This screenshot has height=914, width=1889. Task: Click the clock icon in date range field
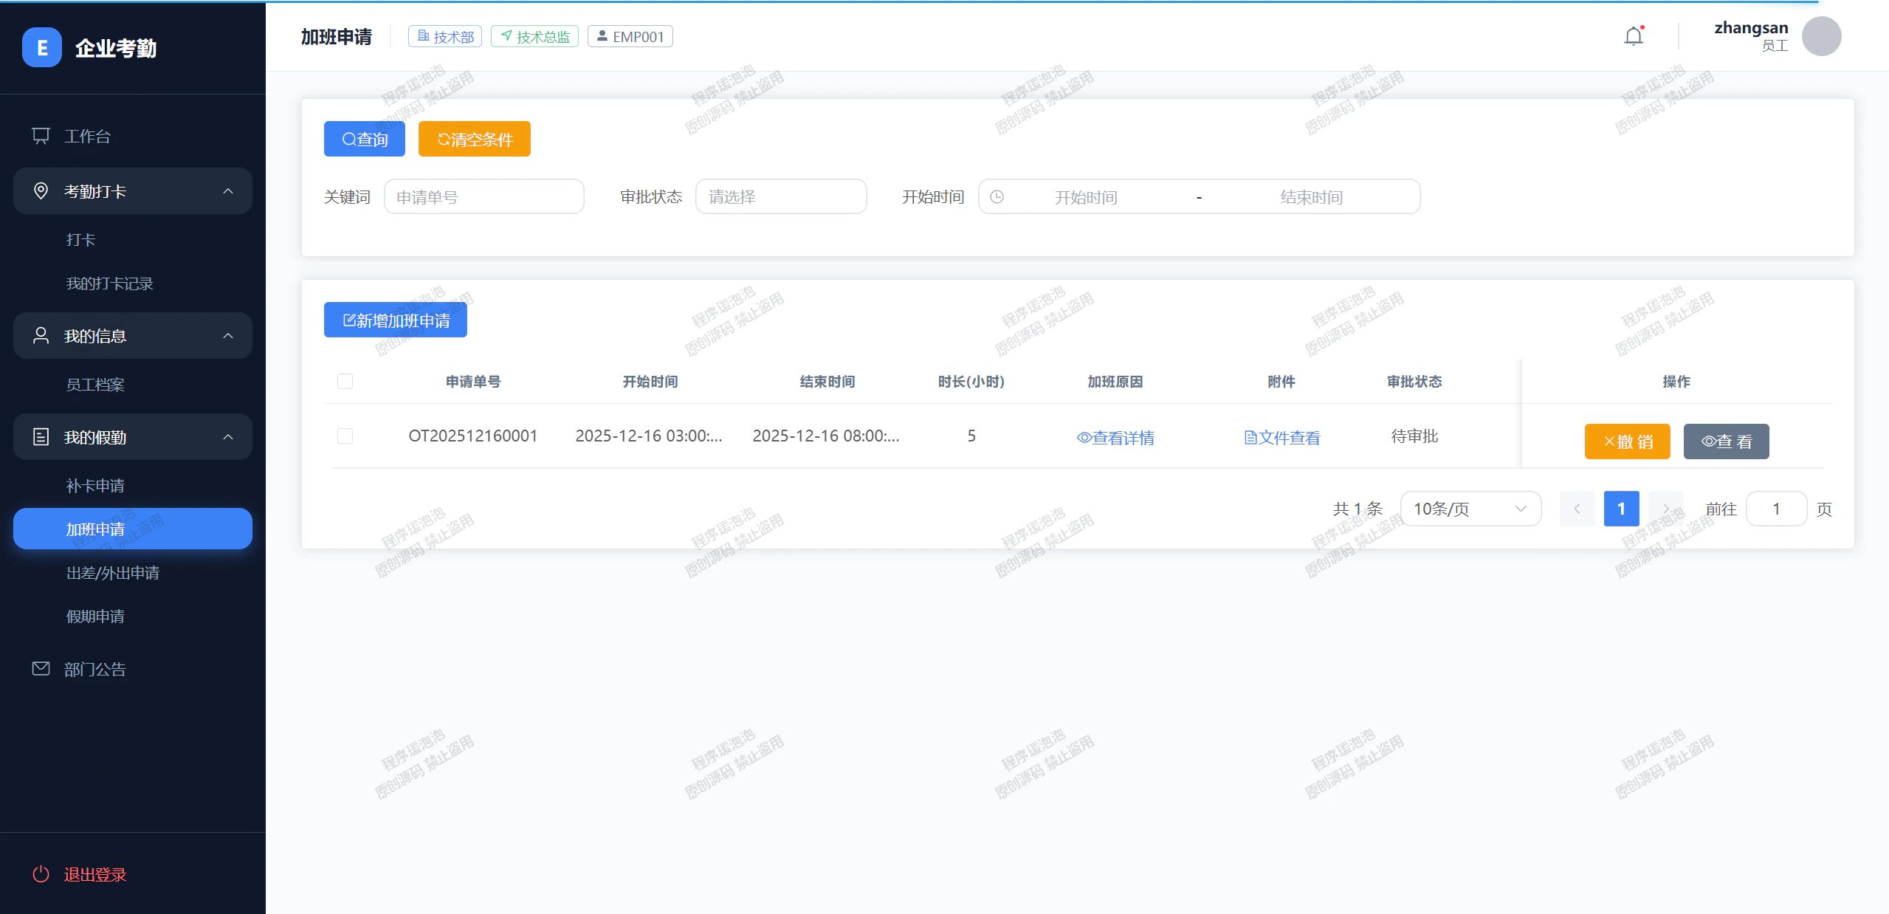pyautogui.click(x=997, y=197)
